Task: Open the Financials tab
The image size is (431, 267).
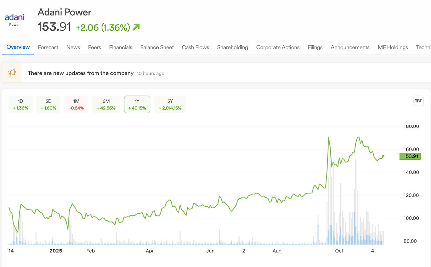Action: pyautogui.click(x=120, y=47)
